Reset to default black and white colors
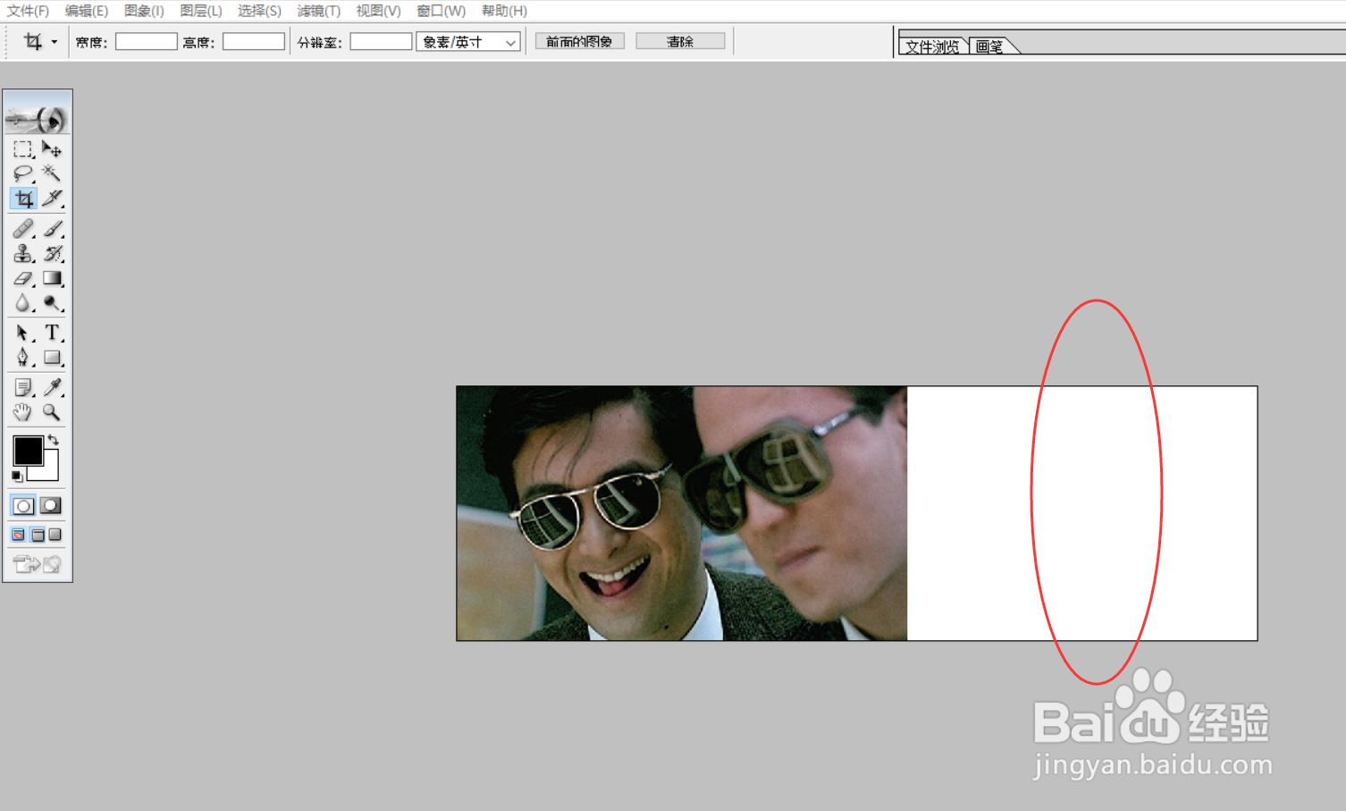Image resolution: width=1346 pixels, height=811 pixels. pos(17,476)
